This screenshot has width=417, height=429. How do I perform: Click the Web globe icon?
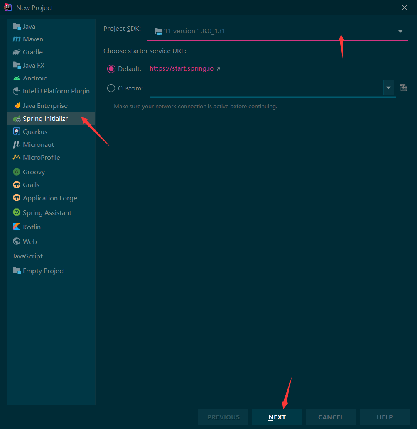pyautogui.click(x=17, y=241)
